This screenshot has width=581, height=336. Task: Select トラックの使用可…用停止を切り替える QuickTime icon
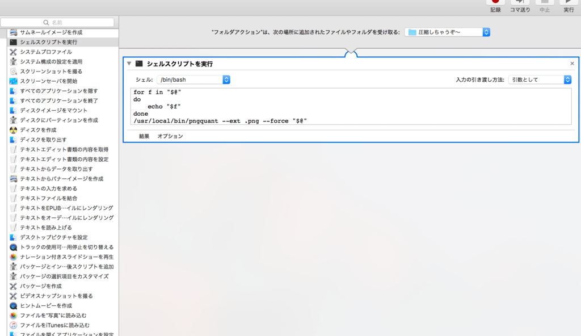(x=14, y=247)
